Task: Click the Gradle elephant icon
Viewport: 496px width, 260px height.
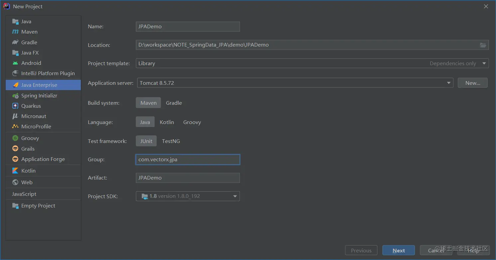Action: point(15,42)
